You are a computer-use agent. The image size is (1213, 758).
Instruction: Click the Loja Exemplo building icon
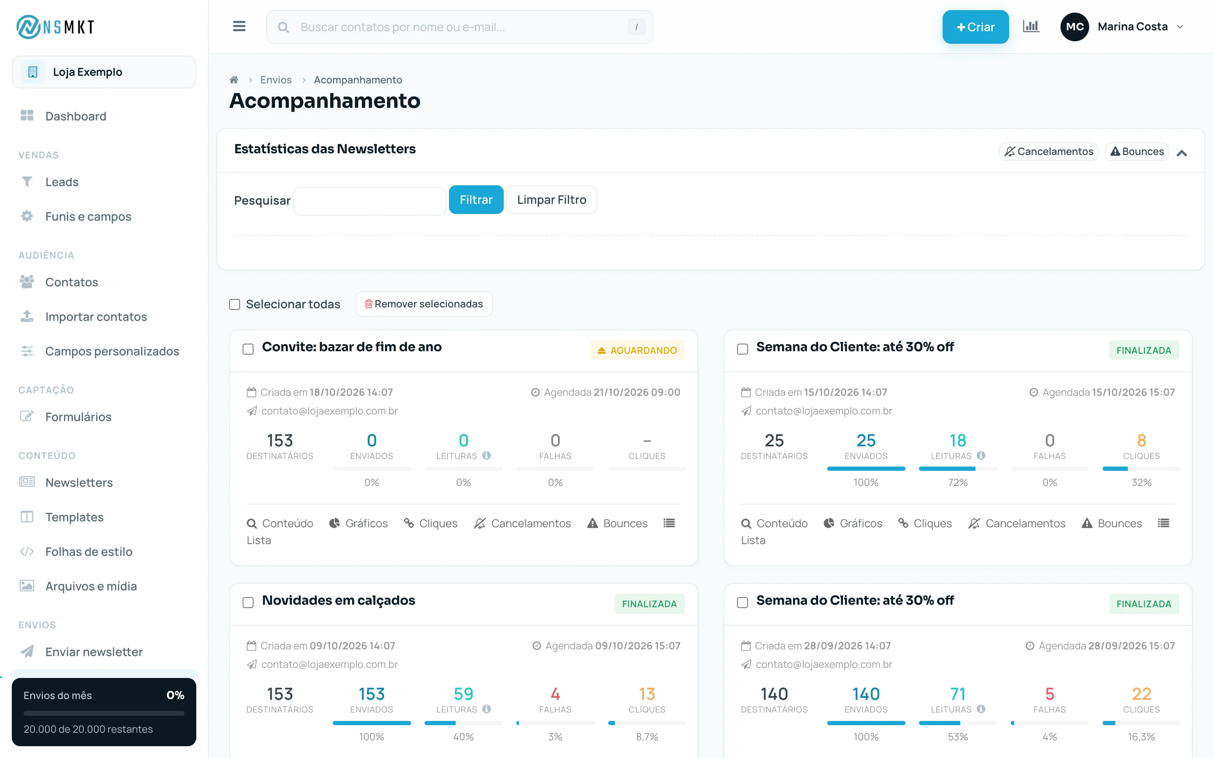[x=32, y=72]
